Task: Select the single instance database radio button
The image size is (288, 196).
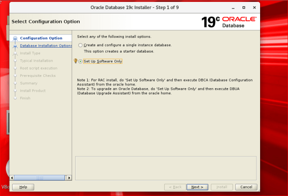Action: pos(80,45)
